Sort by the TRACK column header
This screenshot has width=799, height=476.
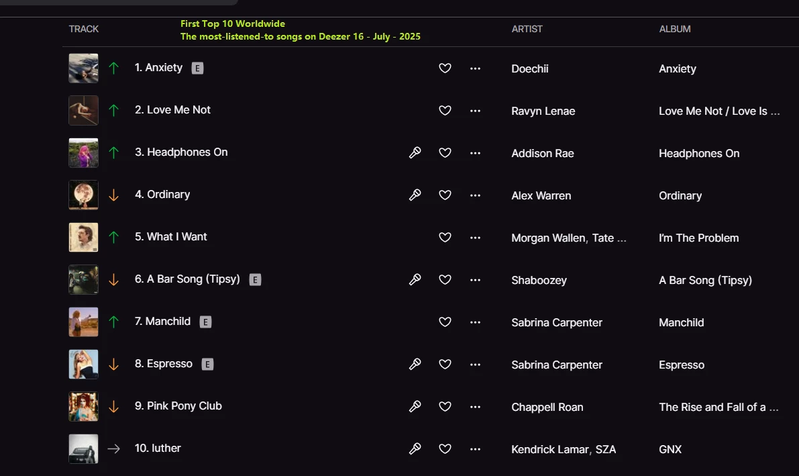pyautogui.click(x=84, y=29)
